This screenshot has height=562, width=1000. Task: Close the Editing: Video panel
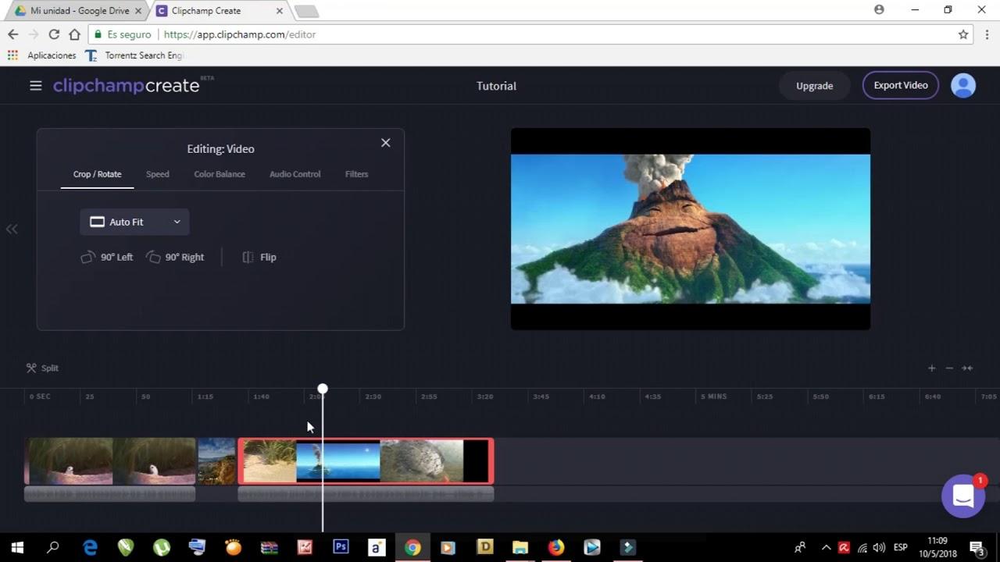point(385,143)
